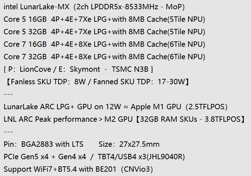
Task: Click the "2ch LPDDR5x-8533MHz - MoP" text
Action: [x=128, y=7]
